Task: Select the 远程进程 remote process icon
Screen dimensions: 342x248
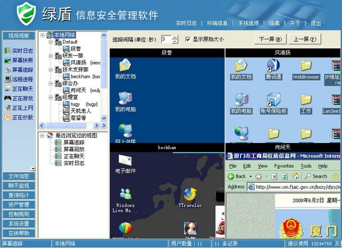Action: pos(7,80)
